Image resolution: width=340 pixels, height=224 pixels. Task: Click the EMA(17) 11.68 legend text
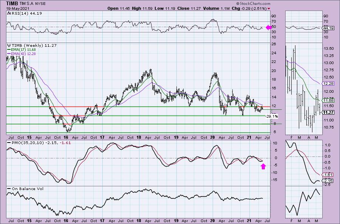click(23, 50)
